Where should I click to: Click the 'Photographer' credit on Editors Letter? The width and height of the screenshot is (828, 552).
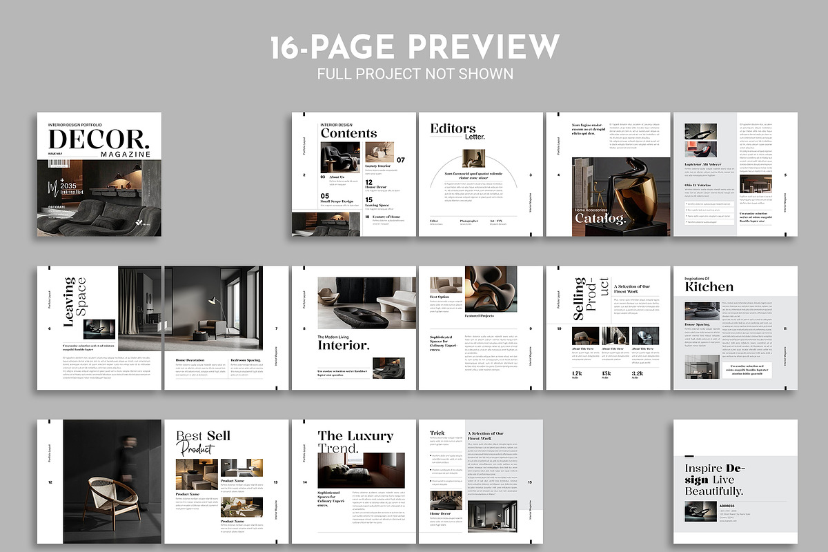click(469, 221)
